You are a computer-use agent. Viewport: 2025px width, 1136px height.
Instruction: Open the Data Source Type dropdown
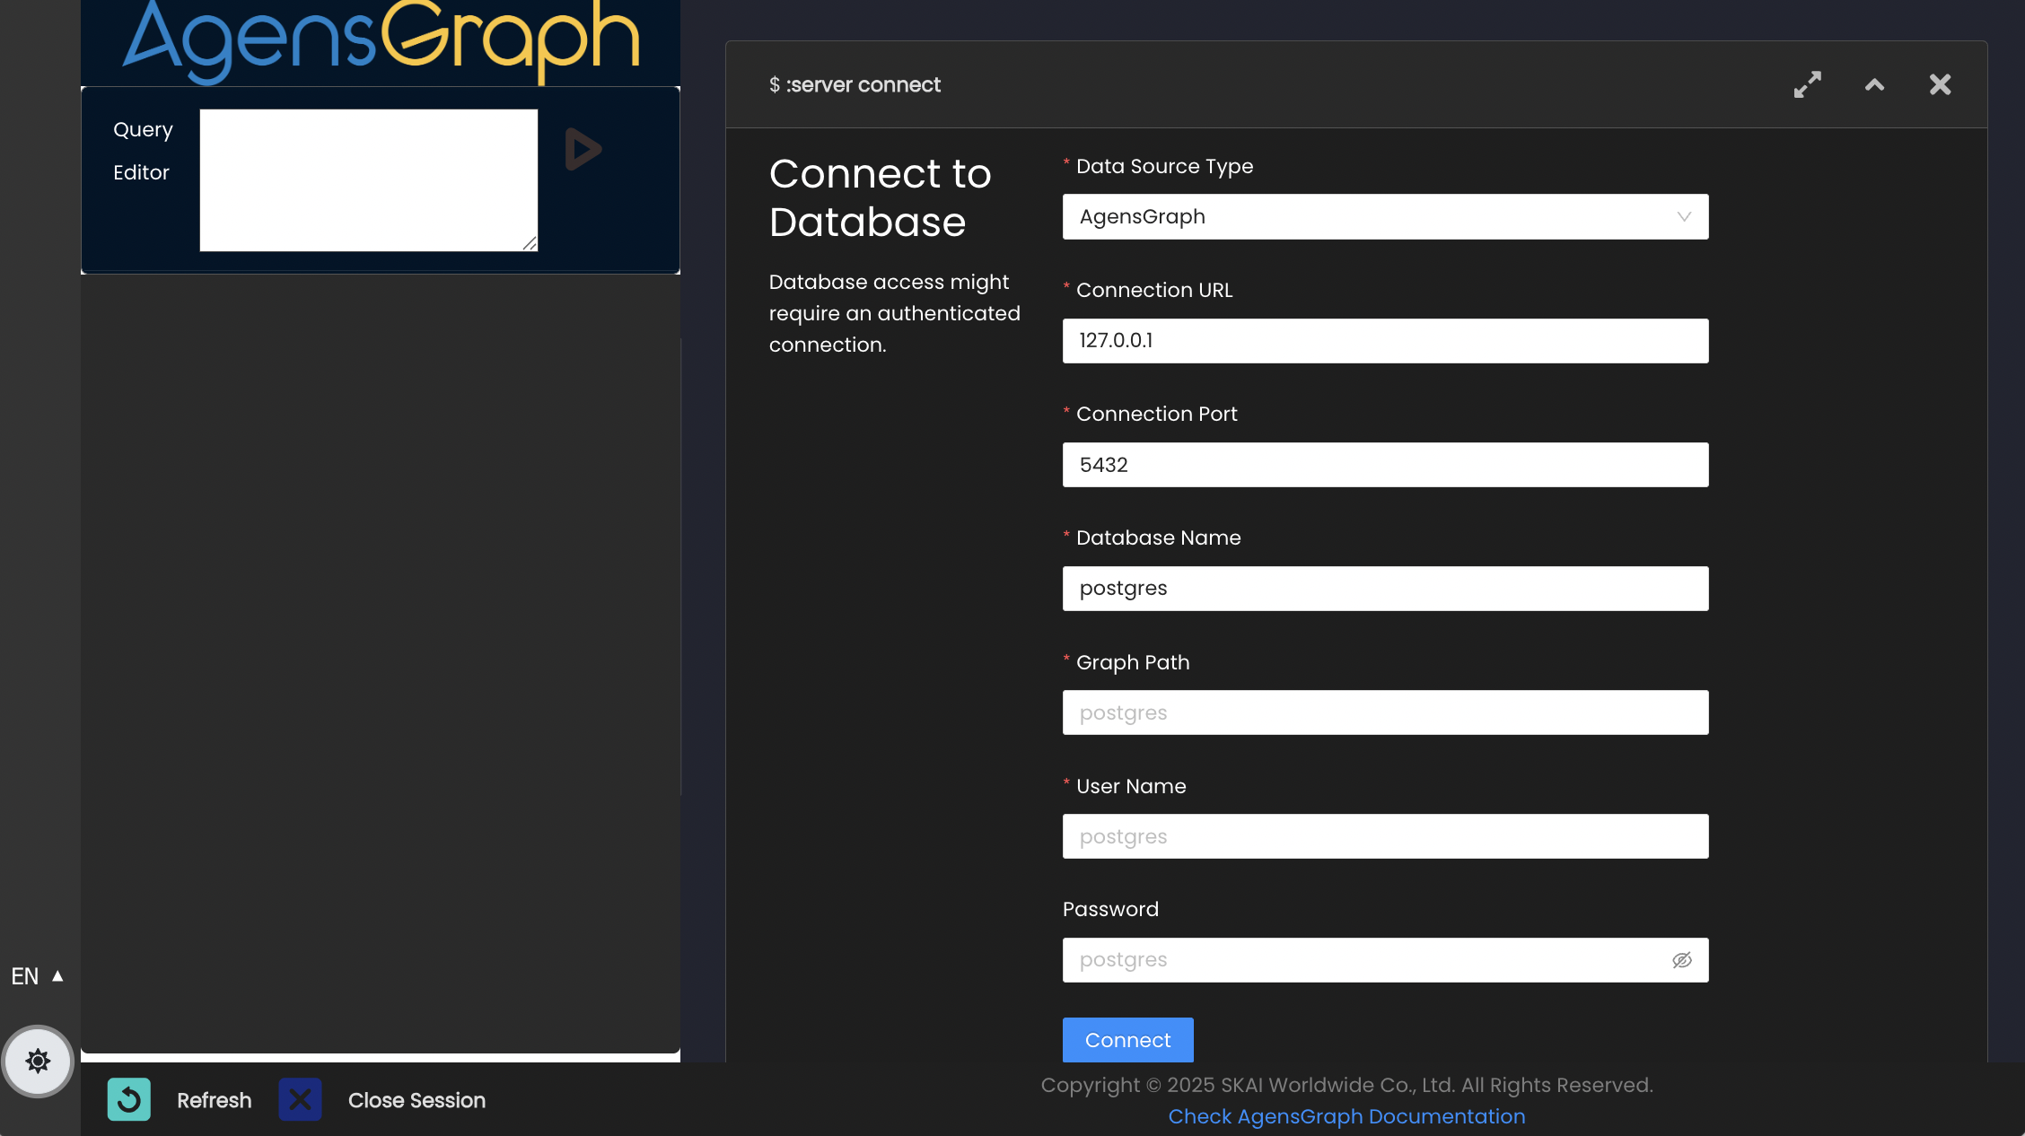pos(1385,217)
